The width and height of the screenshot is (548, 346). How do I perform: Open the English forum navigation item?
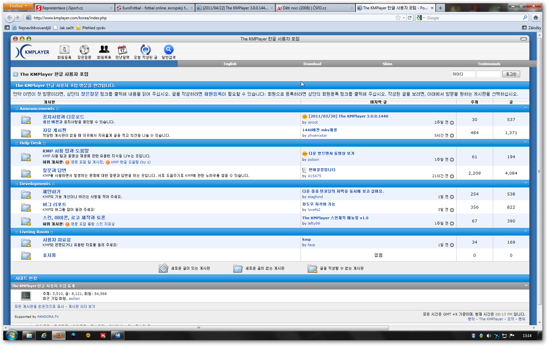point(230,64)
